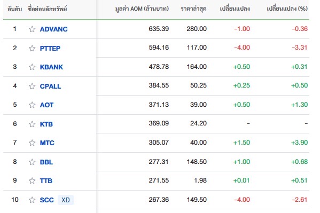The width and height of the screenshot is (320, 213).
Task: Toggle favorite star for KBANK
Action: pyautogui.click(x=32, y=67)
